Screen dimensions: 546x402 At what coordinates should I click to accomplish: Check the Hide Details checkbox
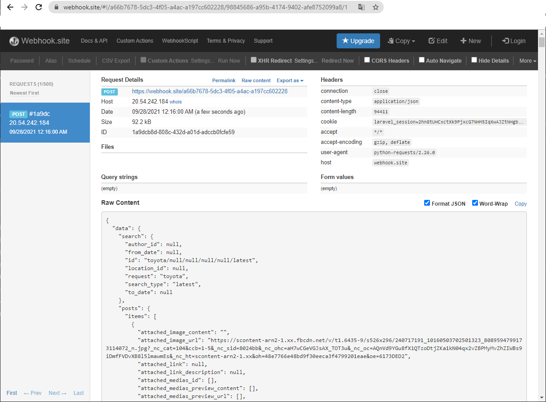[x=474, y=60]
